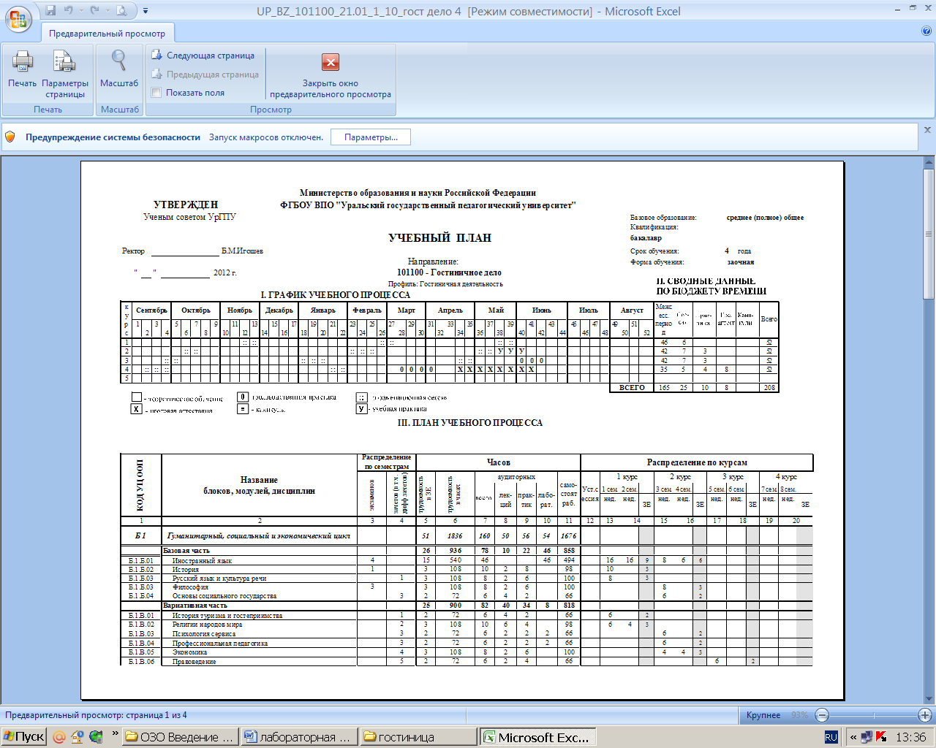This screenshot has height=748, width=936.
Task: Close the security warning message bar
Action: point(927,130)
